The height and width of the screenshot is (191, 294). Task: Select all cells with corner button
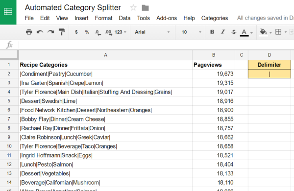coord(9,55)
